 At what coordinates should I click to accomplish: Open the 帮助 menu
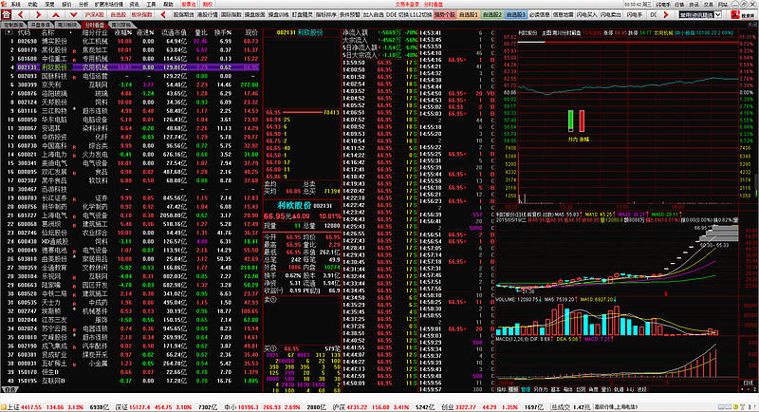(x=168, y=4)
